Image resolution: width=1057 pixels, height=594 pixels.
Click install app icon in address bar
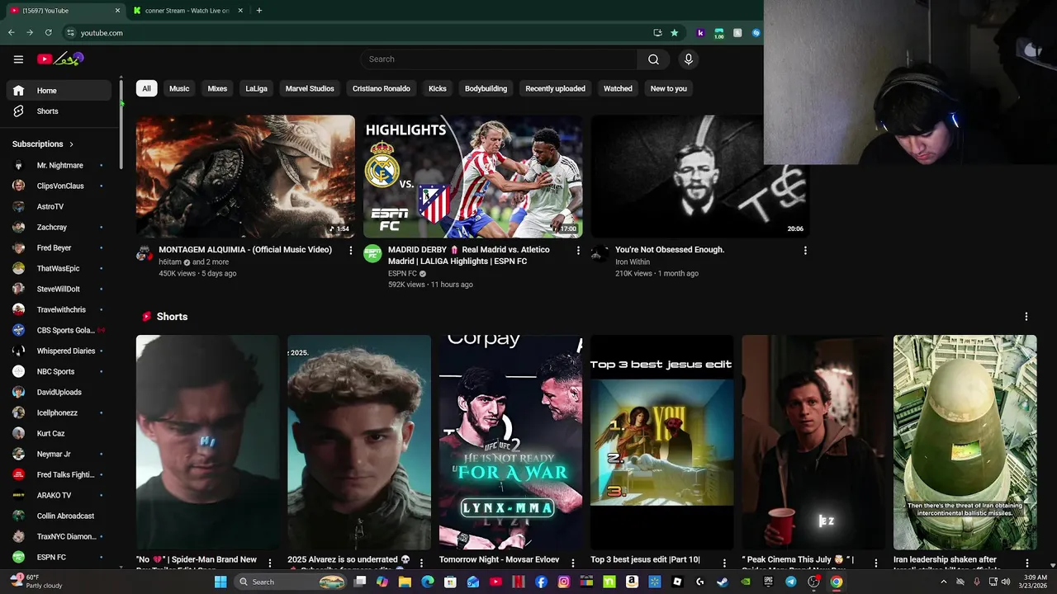click(657, 33)
